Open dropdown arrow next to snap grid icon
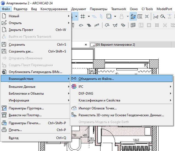Screen dimensions: 175x151 [x=89, y=16]
